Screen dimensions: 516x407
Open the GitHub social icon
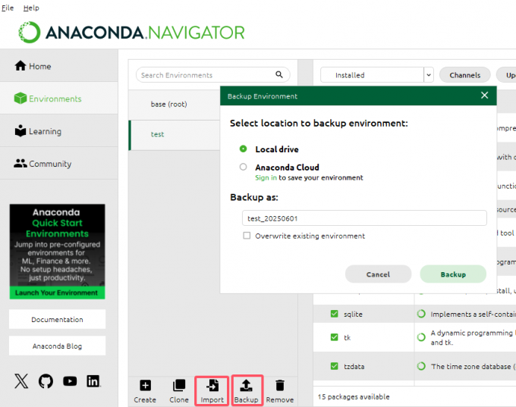click(x=46, y=381)
